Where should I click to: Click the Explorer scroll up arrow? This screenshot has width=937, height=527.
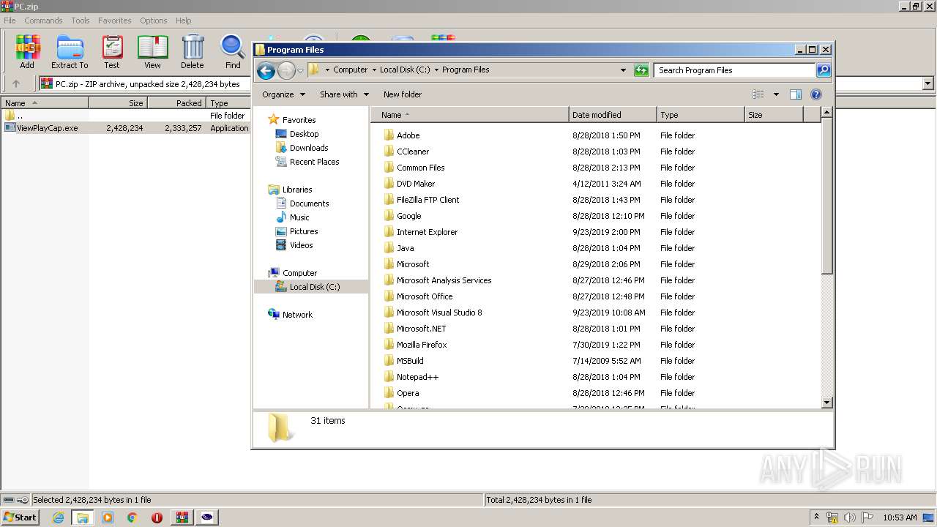tap(827, 113)
